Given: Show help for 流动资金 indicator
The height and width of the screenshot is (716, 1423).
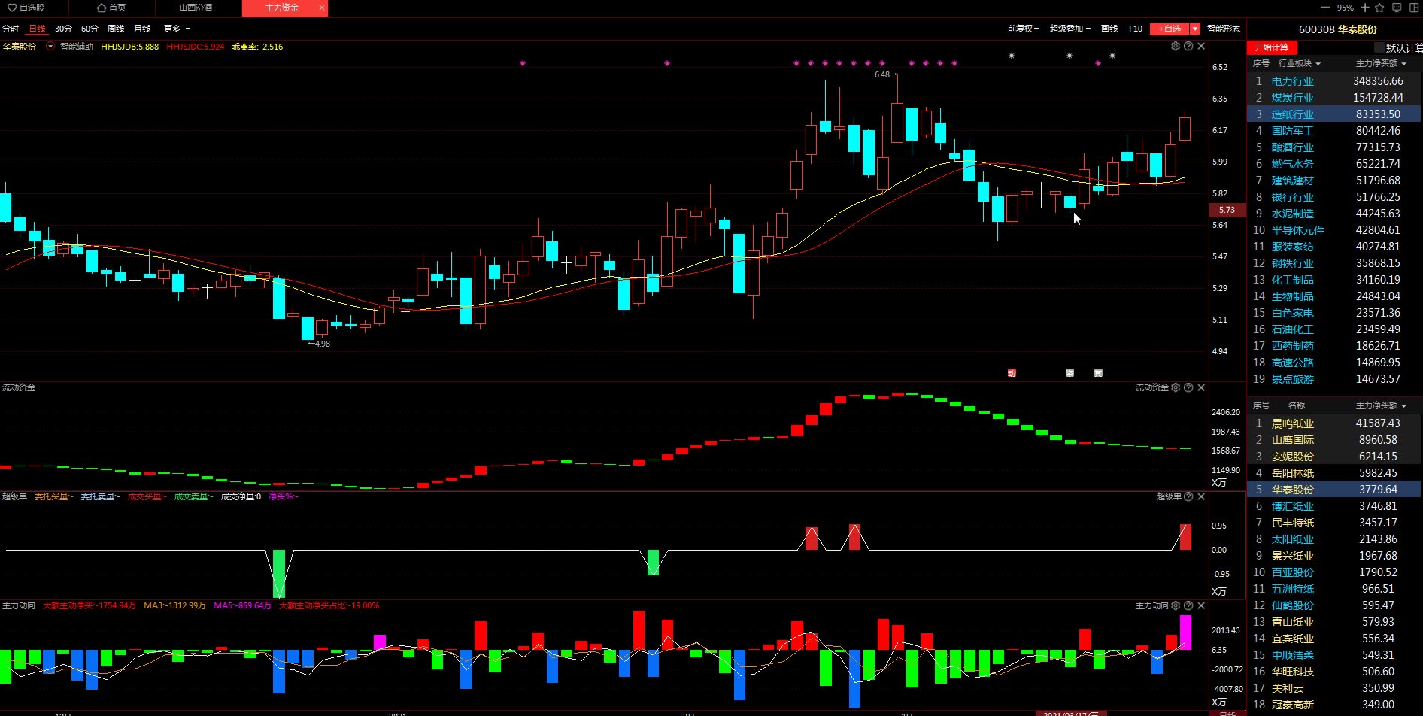Looking at the screenshot, I should click(1188, 387).
